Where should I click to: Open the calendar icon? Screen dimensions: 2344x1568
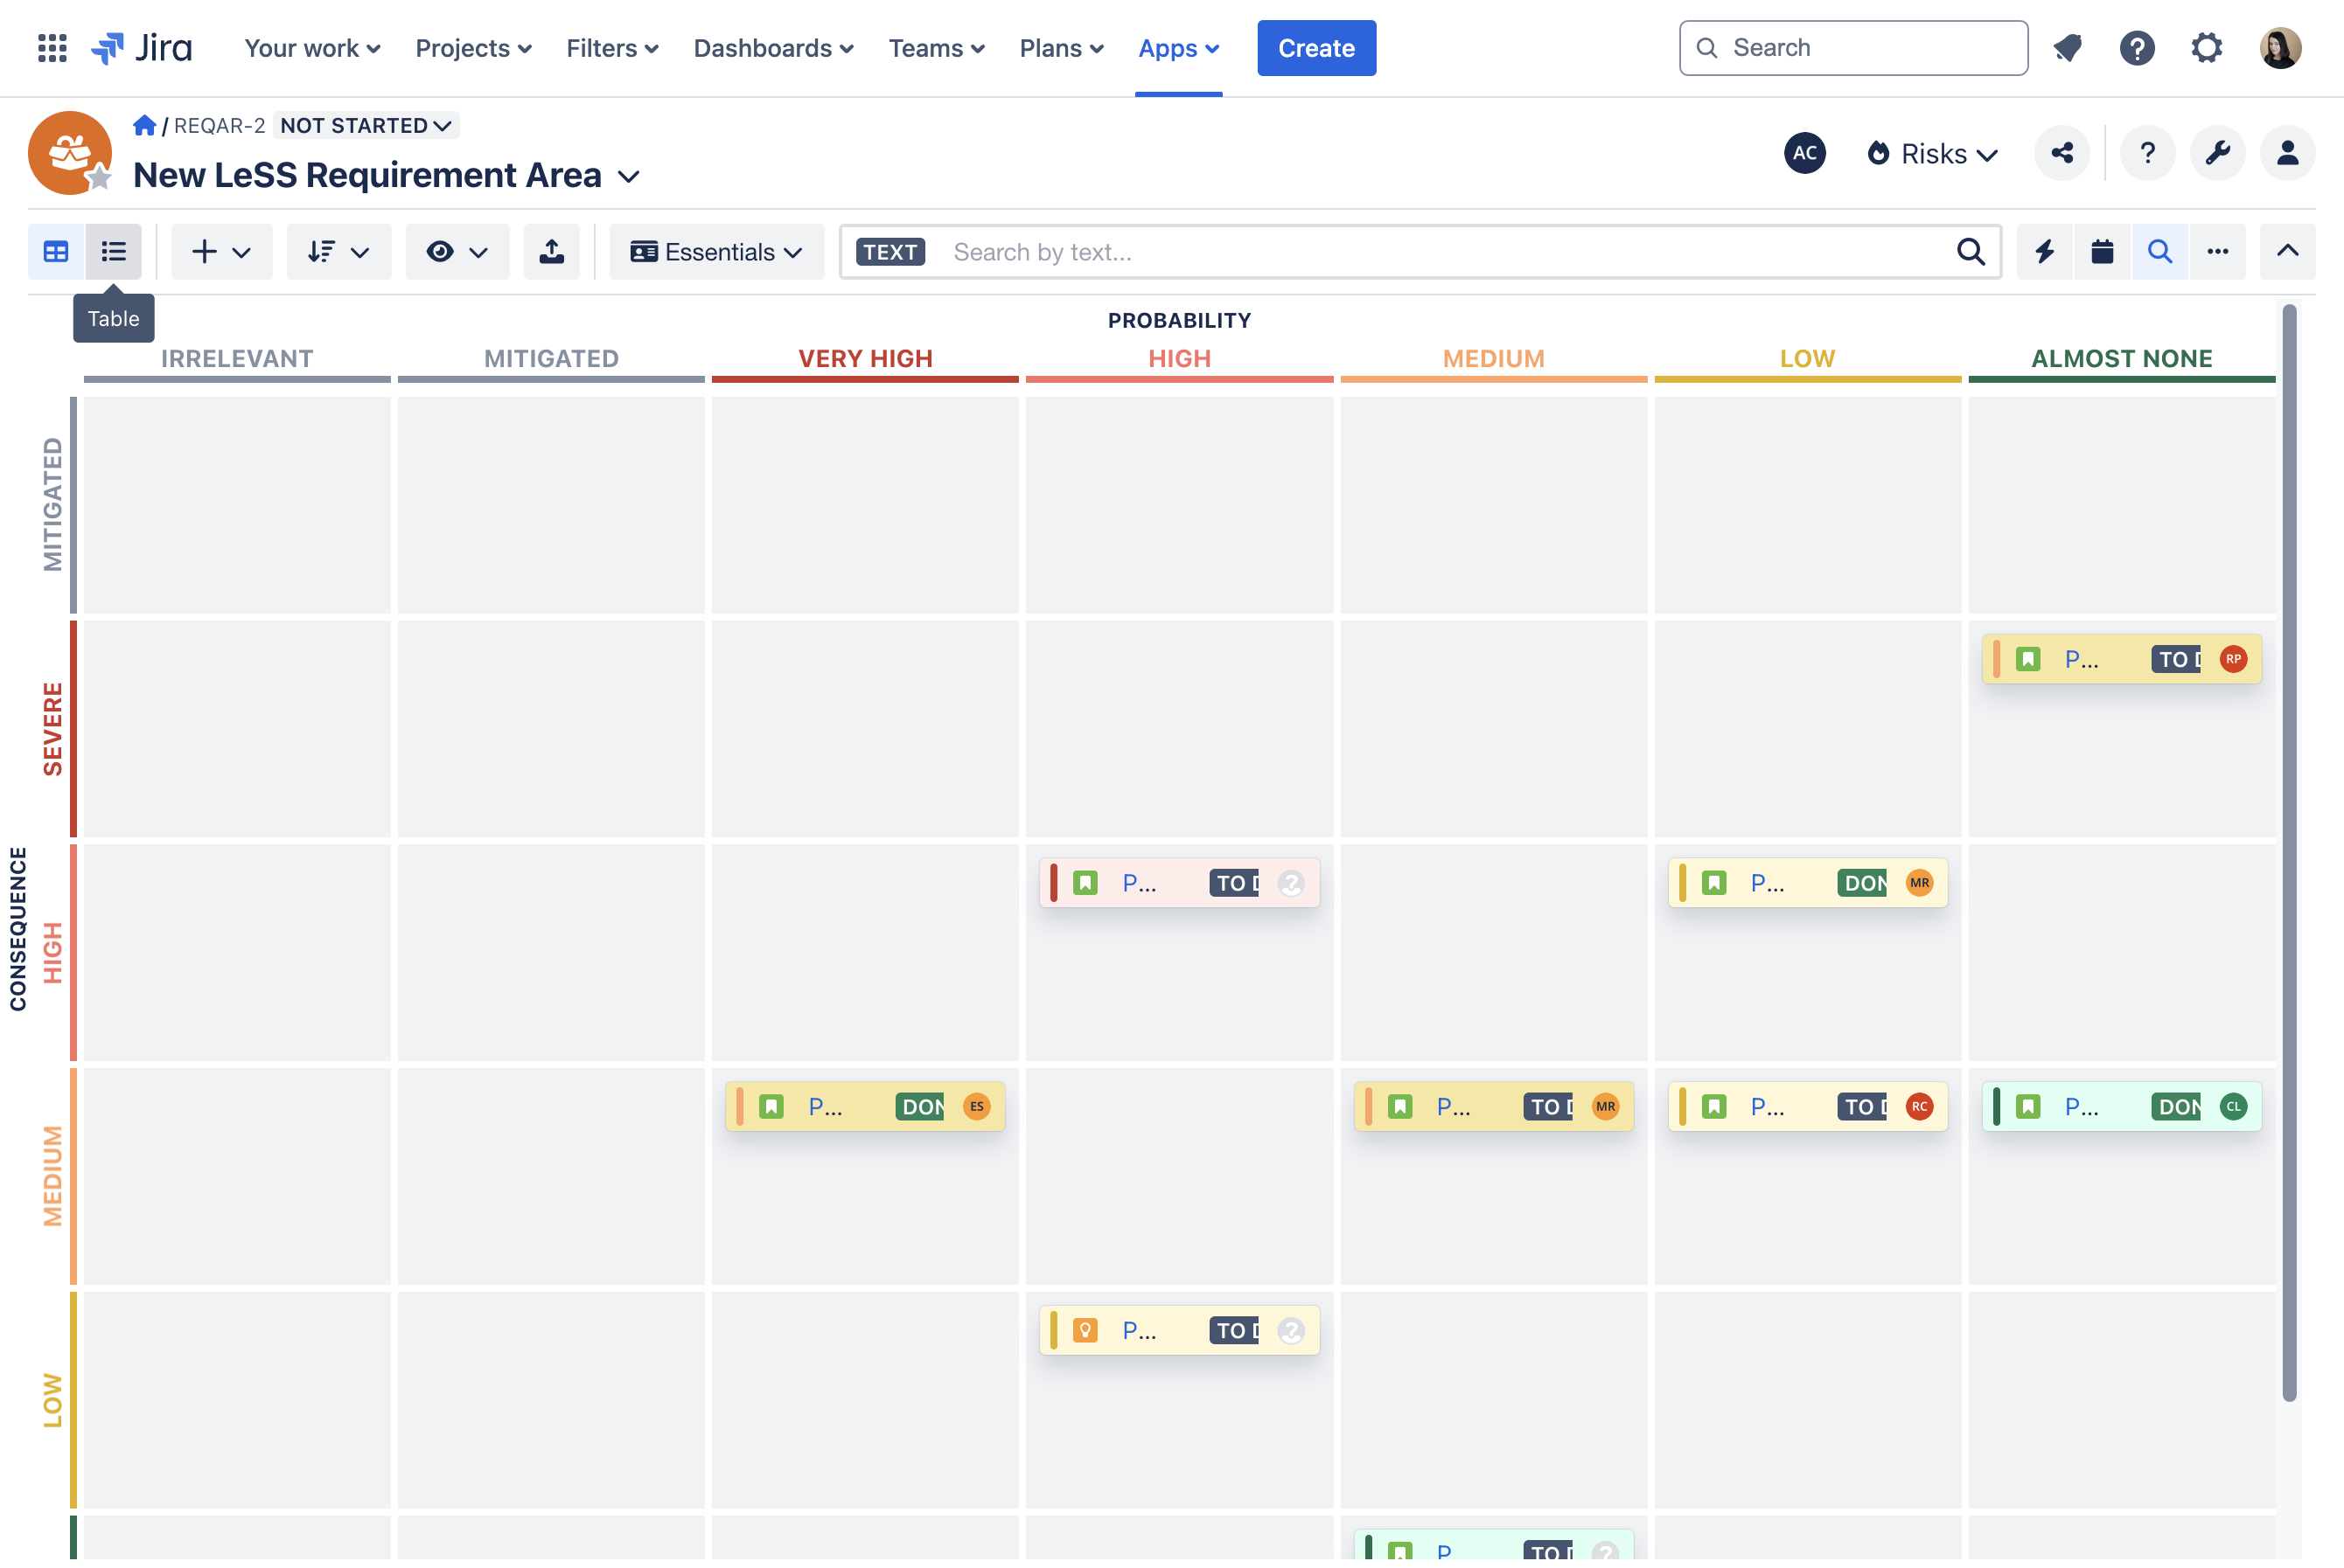click(2102, 252)
